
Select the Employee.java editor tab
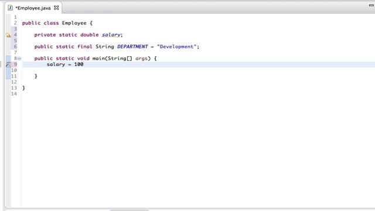click(x=33, y=8)
